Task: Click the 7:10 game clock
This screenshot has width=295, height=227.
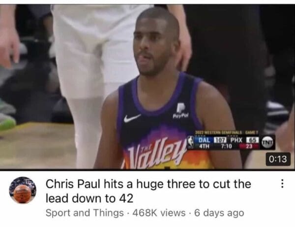Action: [x=226, y=146]
